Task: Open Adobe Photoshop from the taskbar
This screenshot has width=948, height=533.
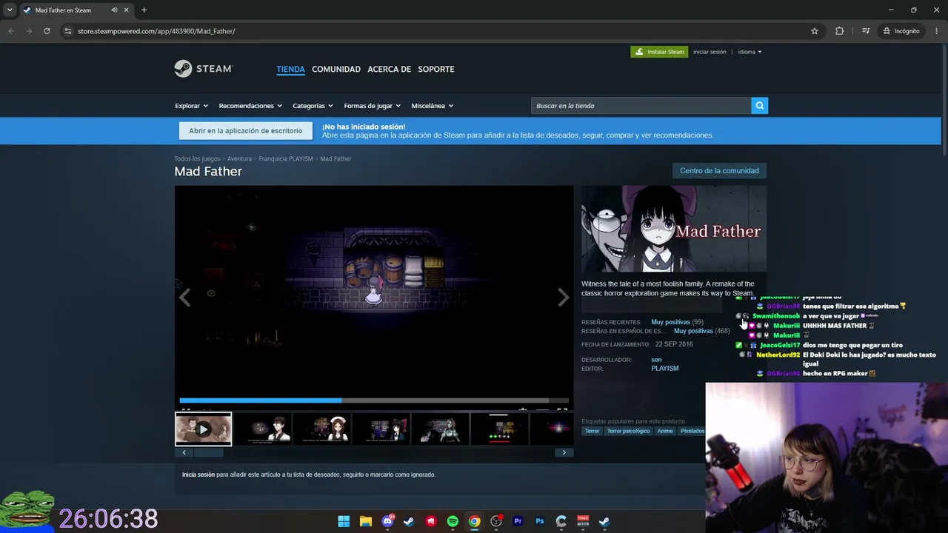Action: click(540, 521)
